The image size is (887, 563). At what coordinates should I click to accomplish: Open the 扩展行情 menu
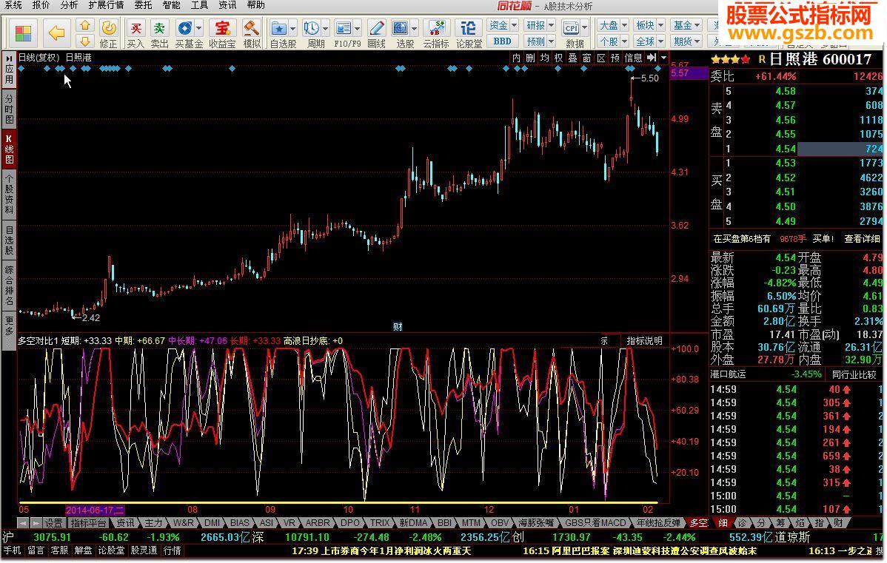(106, 5)
